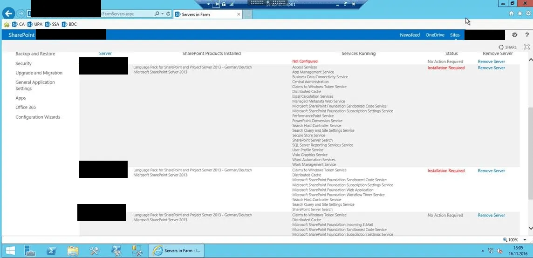
Task: Open the Internet Explorer Home icon
Action: (511, 14)
